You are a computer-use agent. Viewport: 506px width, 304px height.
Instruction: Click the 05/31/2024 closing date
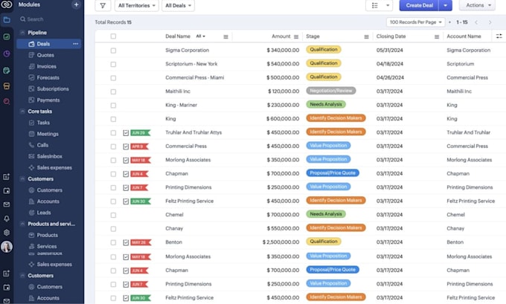389,51
